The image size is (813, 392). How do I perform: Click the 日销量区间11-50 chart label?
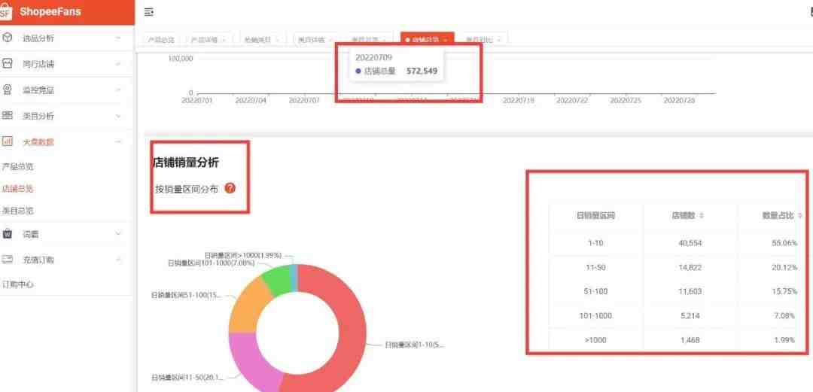coord(187,378)
